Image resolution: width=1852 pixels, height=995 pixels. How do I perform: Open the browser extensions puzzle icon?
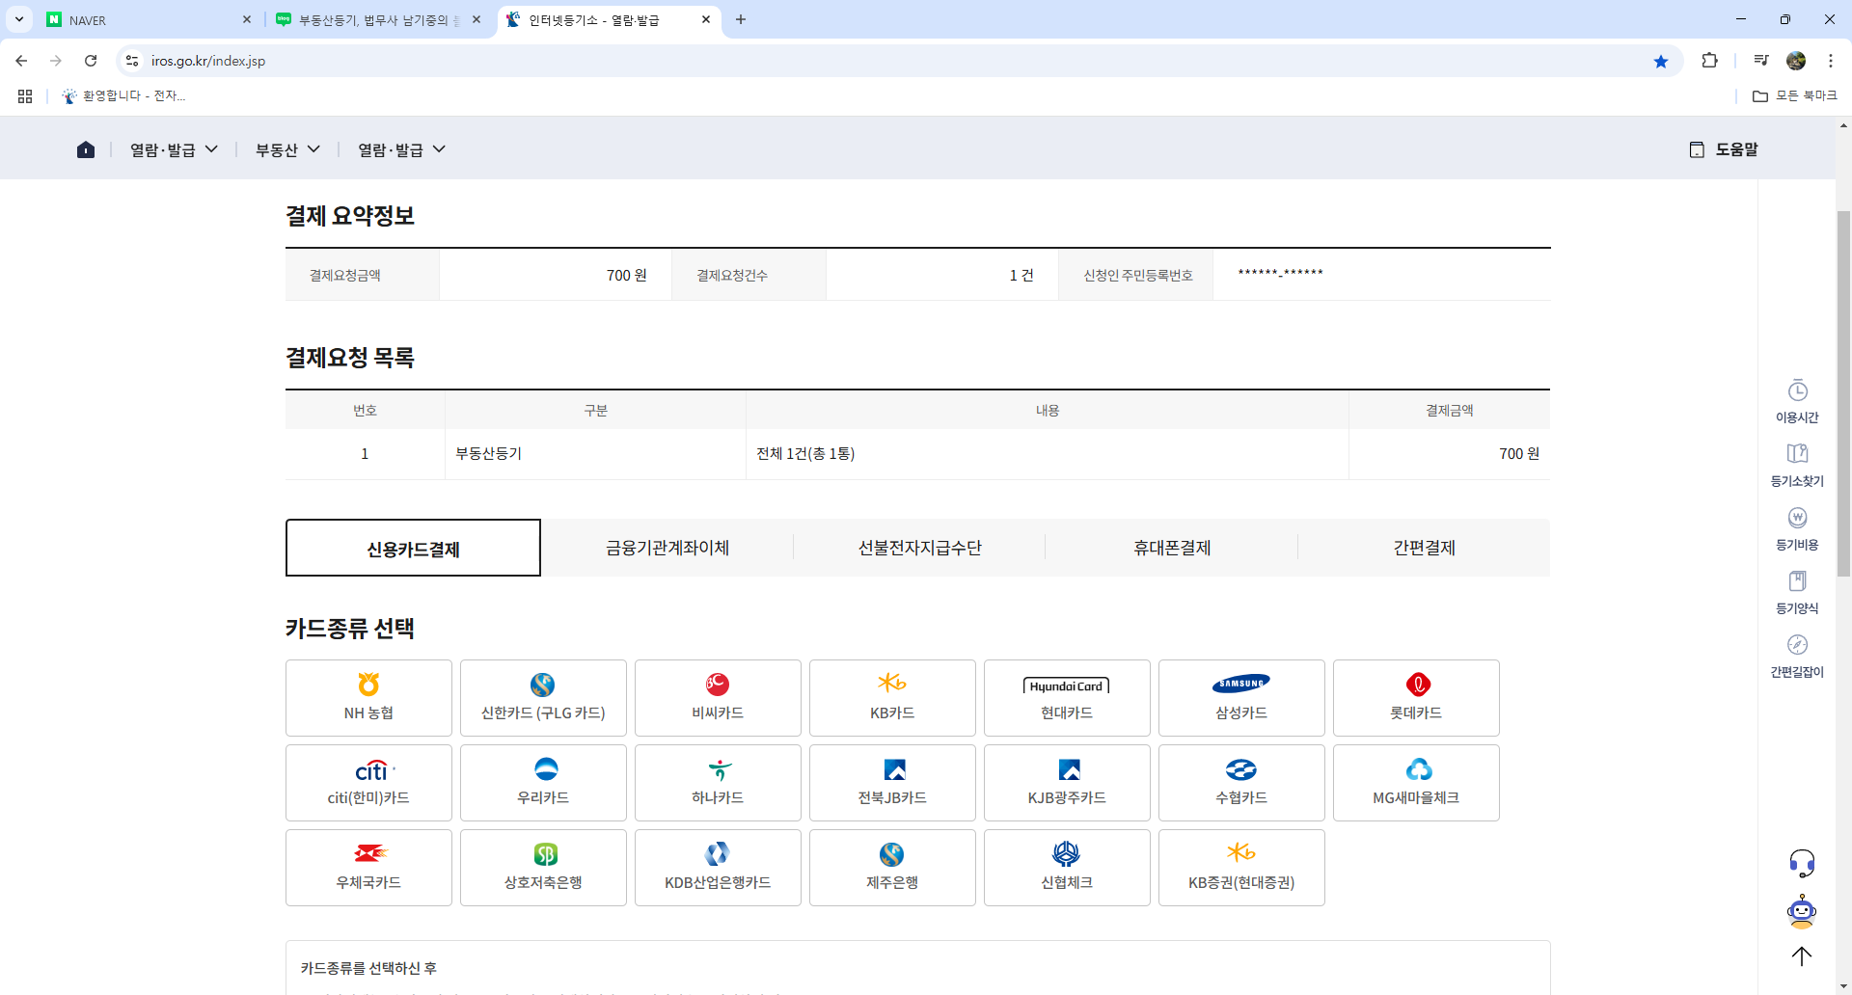[1709, 61]
